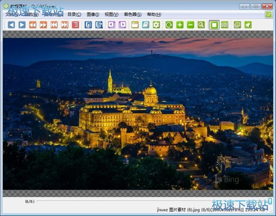Open the 目录(C) menu
This screenshot has height=216, width=276.
pyautogui.click(x=74, y=14)
